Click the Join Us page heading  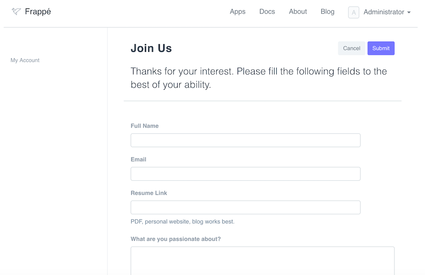coord(151,48)
